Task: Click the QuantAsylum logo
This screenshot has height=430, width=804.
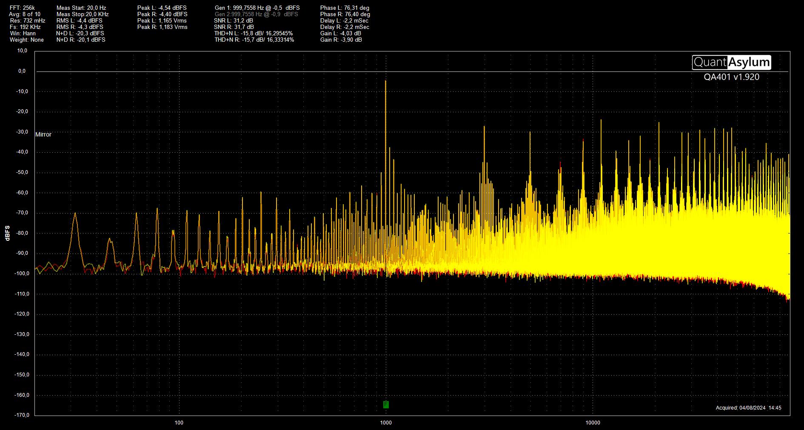Action: pos(732,63)
